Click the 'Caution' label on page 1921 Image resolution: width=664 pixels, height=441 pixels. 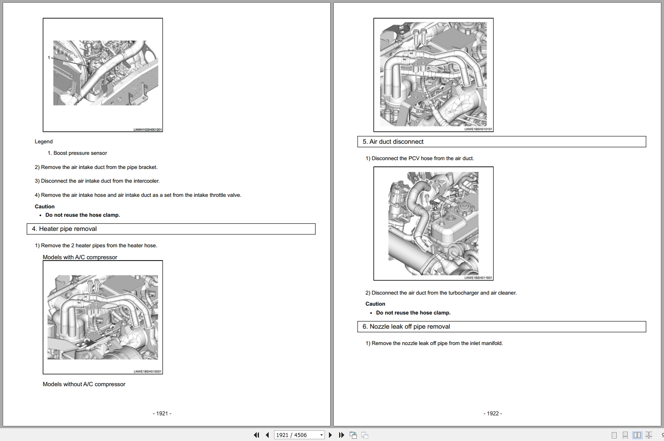(x=45, y=207)
